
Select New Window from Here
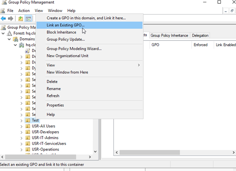(x=89, y=72)
